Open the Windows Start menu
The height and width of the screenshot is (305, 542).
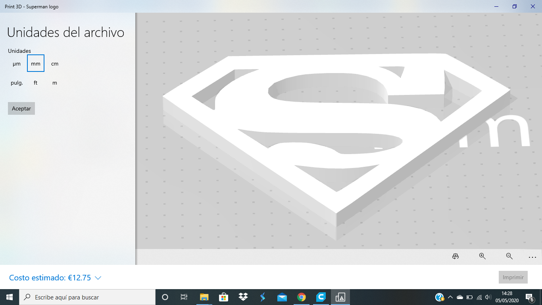pos(10,297)
